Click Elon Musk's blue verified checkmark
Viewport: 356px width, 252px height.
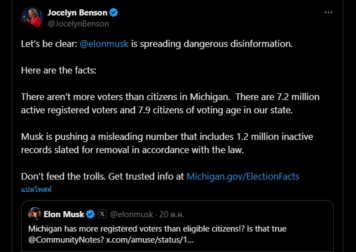pyautogui.click(x=91, y=214)
